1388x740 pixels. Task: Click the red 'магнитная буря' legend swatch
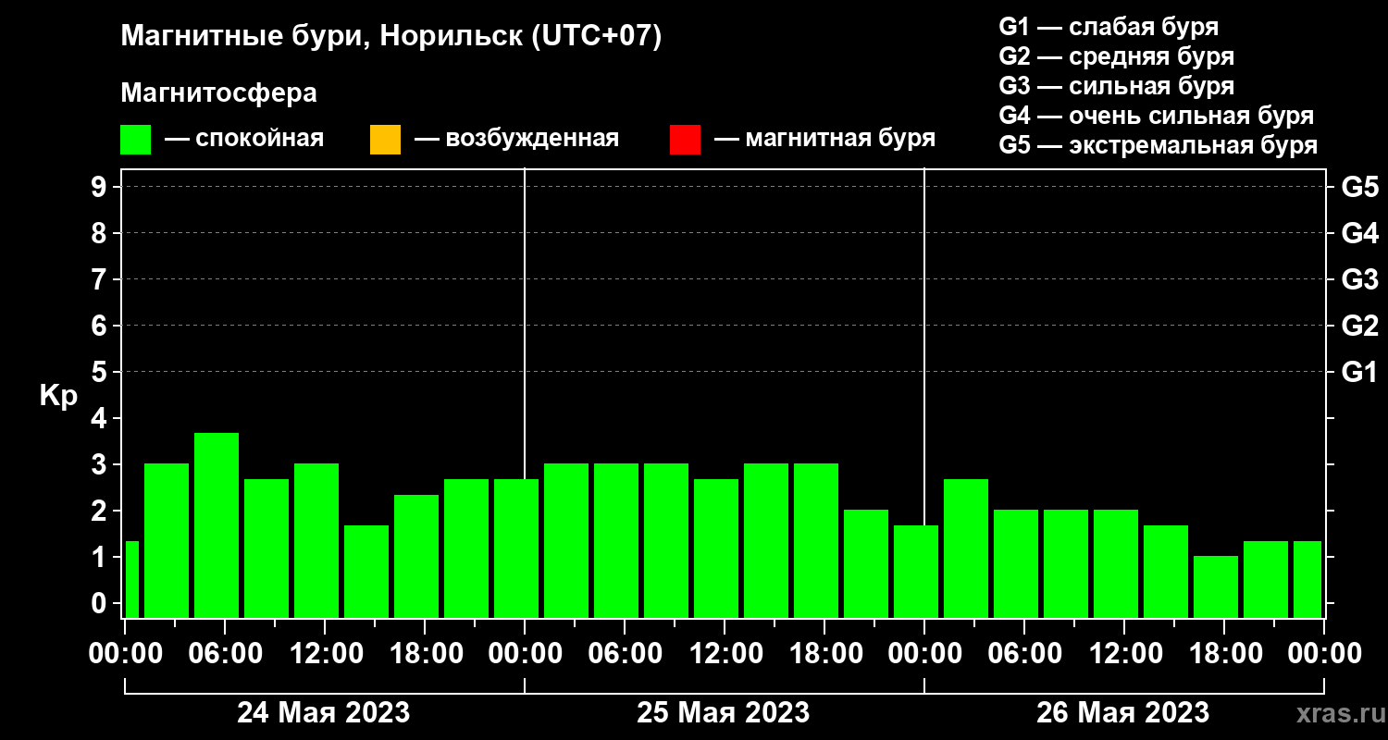click(685, 140)
